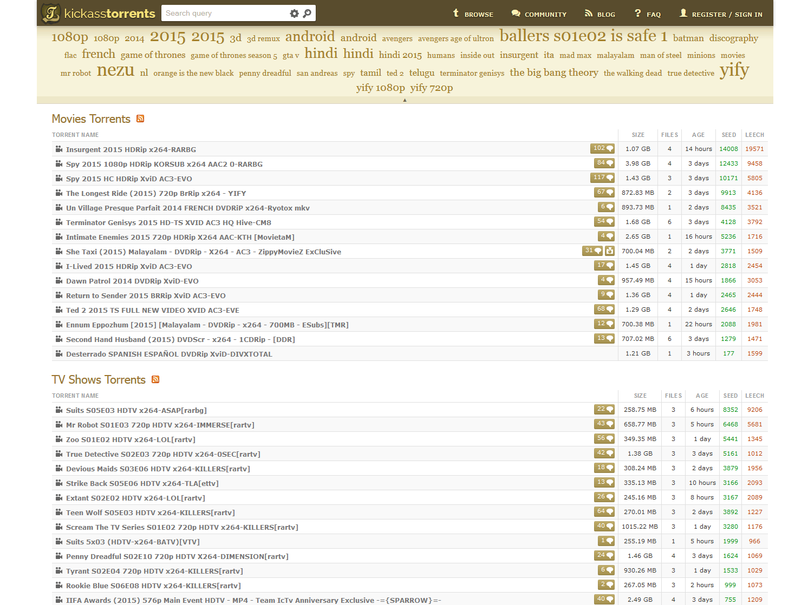Viewport: 808px width, 605px height.
Task: Open comments for Second Hand Husband
Action: click(x=604, y=338)
